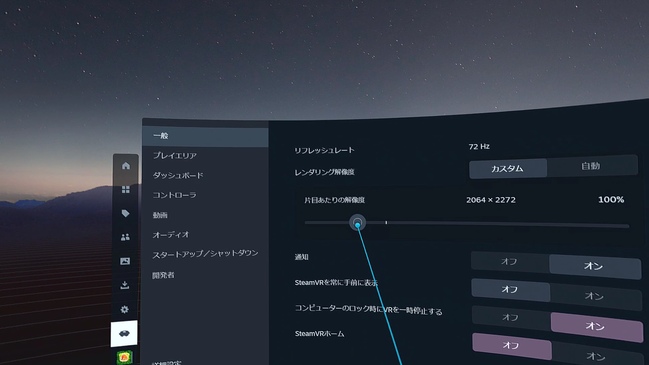Open the Library grid icon
The image size is (649, 365).
(126, 190)
